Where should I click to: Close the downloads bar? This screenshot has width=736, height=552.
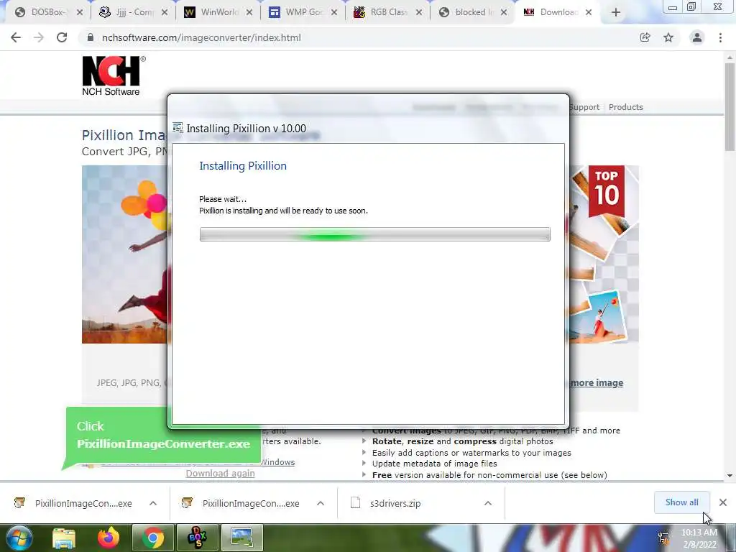pos(723,502)
